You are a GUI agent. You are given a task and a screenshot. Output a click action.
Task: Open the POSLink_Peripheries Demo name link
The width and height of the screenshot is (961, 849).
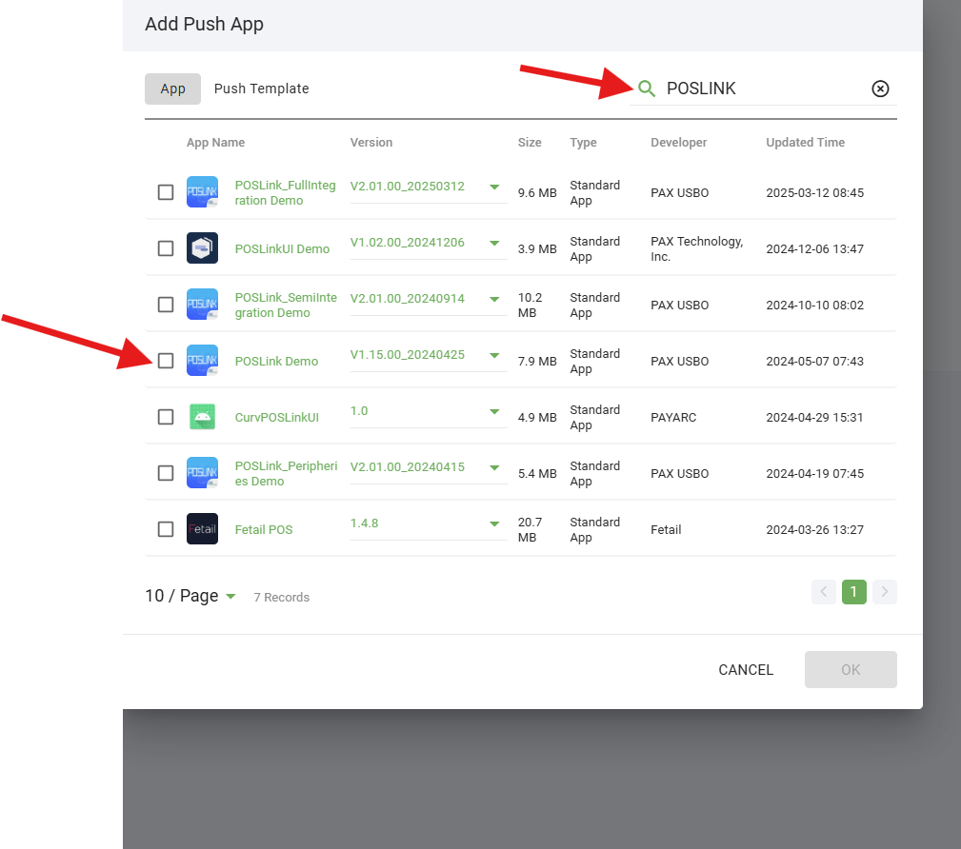pyautogui.click(x=286, y=473)
